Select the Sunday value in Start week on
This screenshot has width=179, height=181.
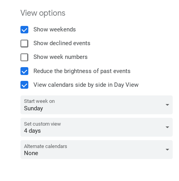[x=33, y=108]
